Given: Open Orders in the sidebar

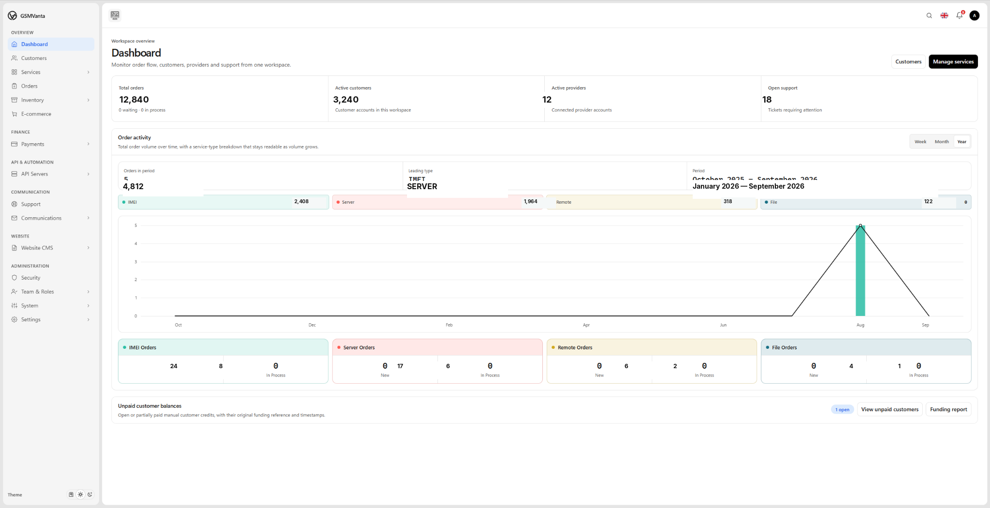Looking at the screenshot, I should point(51,86).
